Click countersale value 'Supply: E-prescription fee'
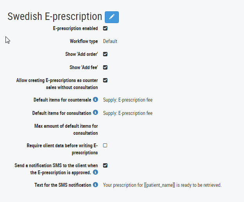 [128, 100]
